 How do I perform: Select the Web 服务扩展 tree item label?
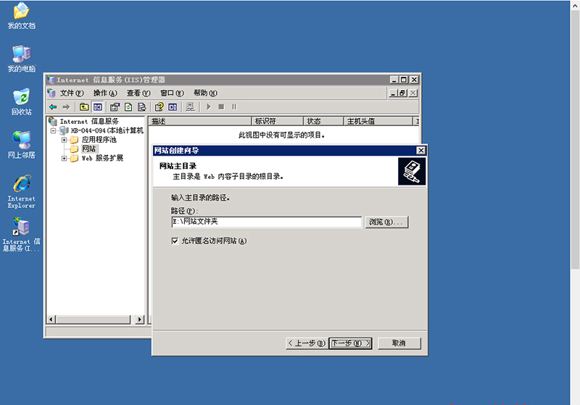coord(102,158)
